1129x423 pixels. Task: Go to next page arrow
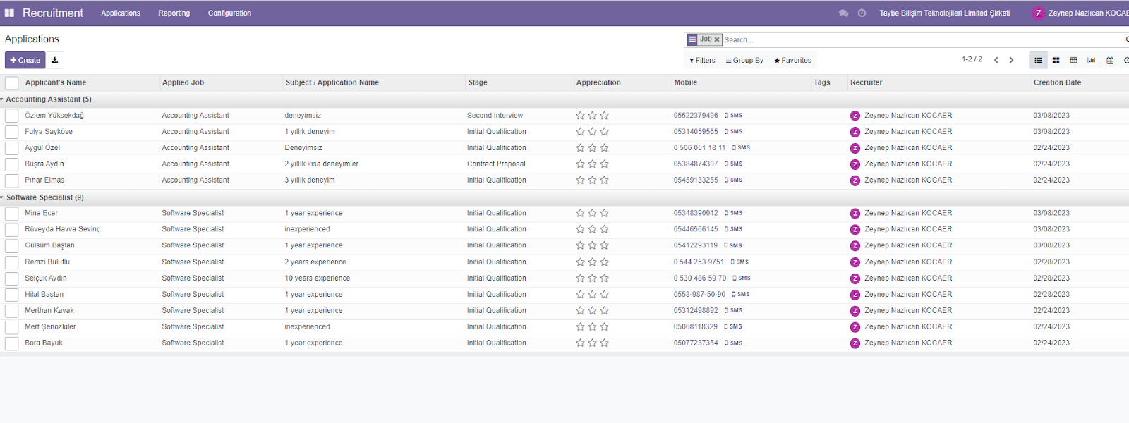click(x=1011, y=61)
